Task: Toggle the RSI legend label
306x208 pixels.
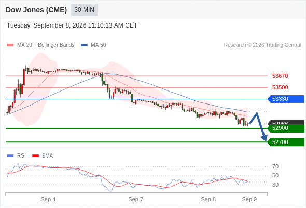Action: 21,156
